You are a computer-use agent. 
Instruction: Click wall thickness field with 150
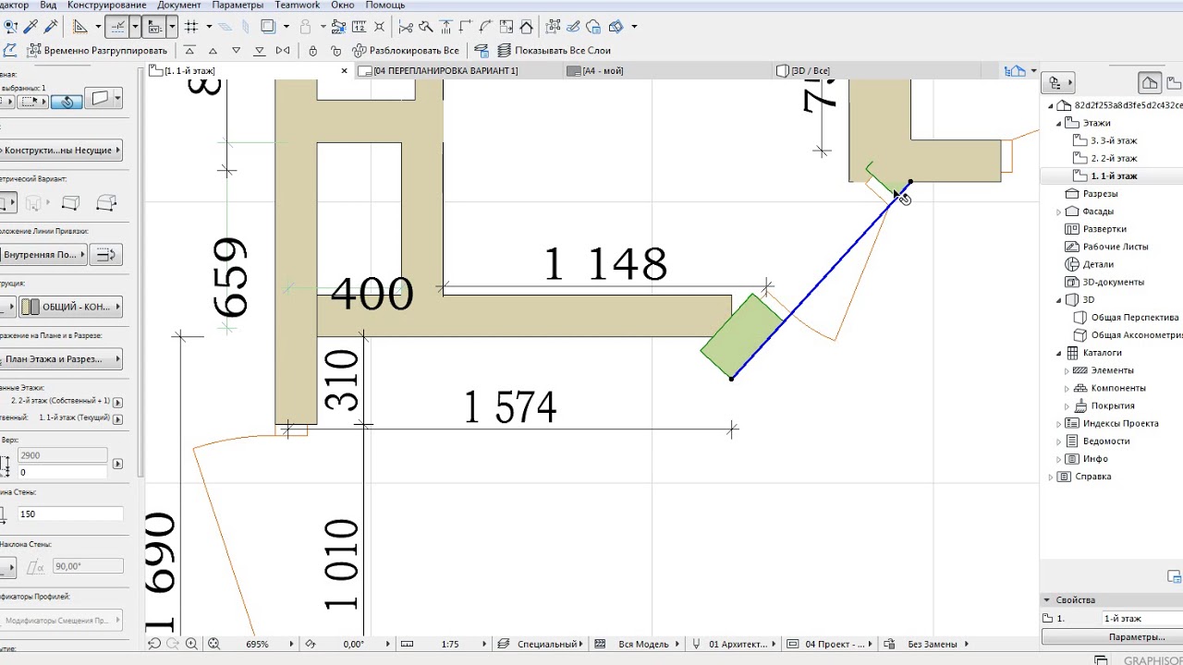tap(69, 514)
